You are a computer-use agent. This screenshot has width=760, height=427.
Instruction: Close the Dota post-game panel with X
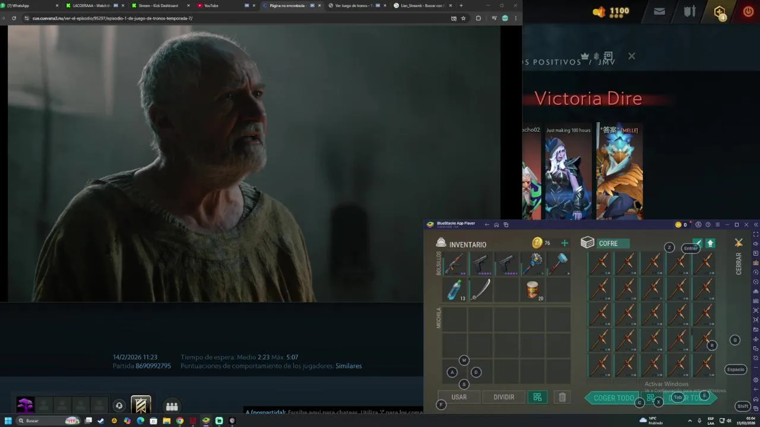click(x=631, y=56)
